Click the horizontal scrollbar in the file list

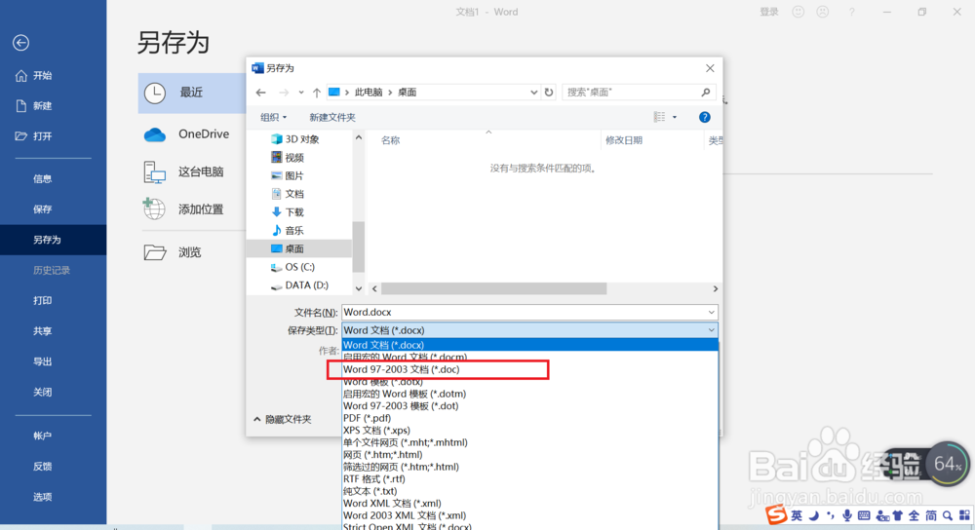[x=493, y=289]
